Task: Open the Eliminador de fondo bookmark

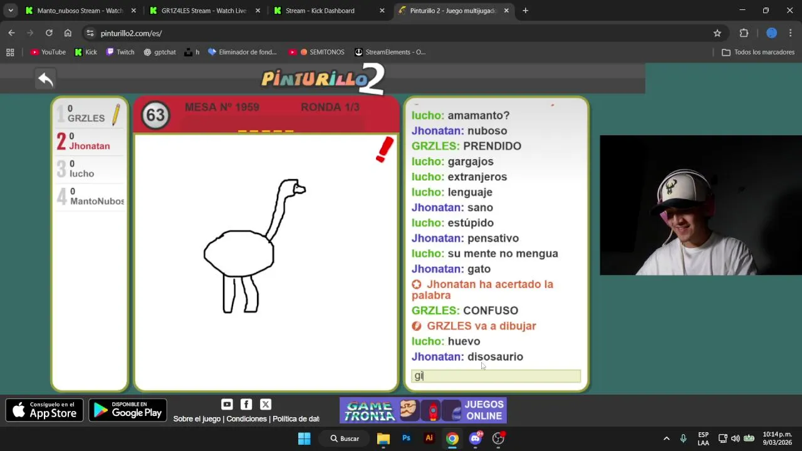Action: coord(242,52)
